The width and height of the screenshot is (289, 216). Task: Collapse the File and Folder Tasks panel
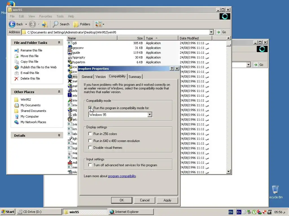point(59,42)
